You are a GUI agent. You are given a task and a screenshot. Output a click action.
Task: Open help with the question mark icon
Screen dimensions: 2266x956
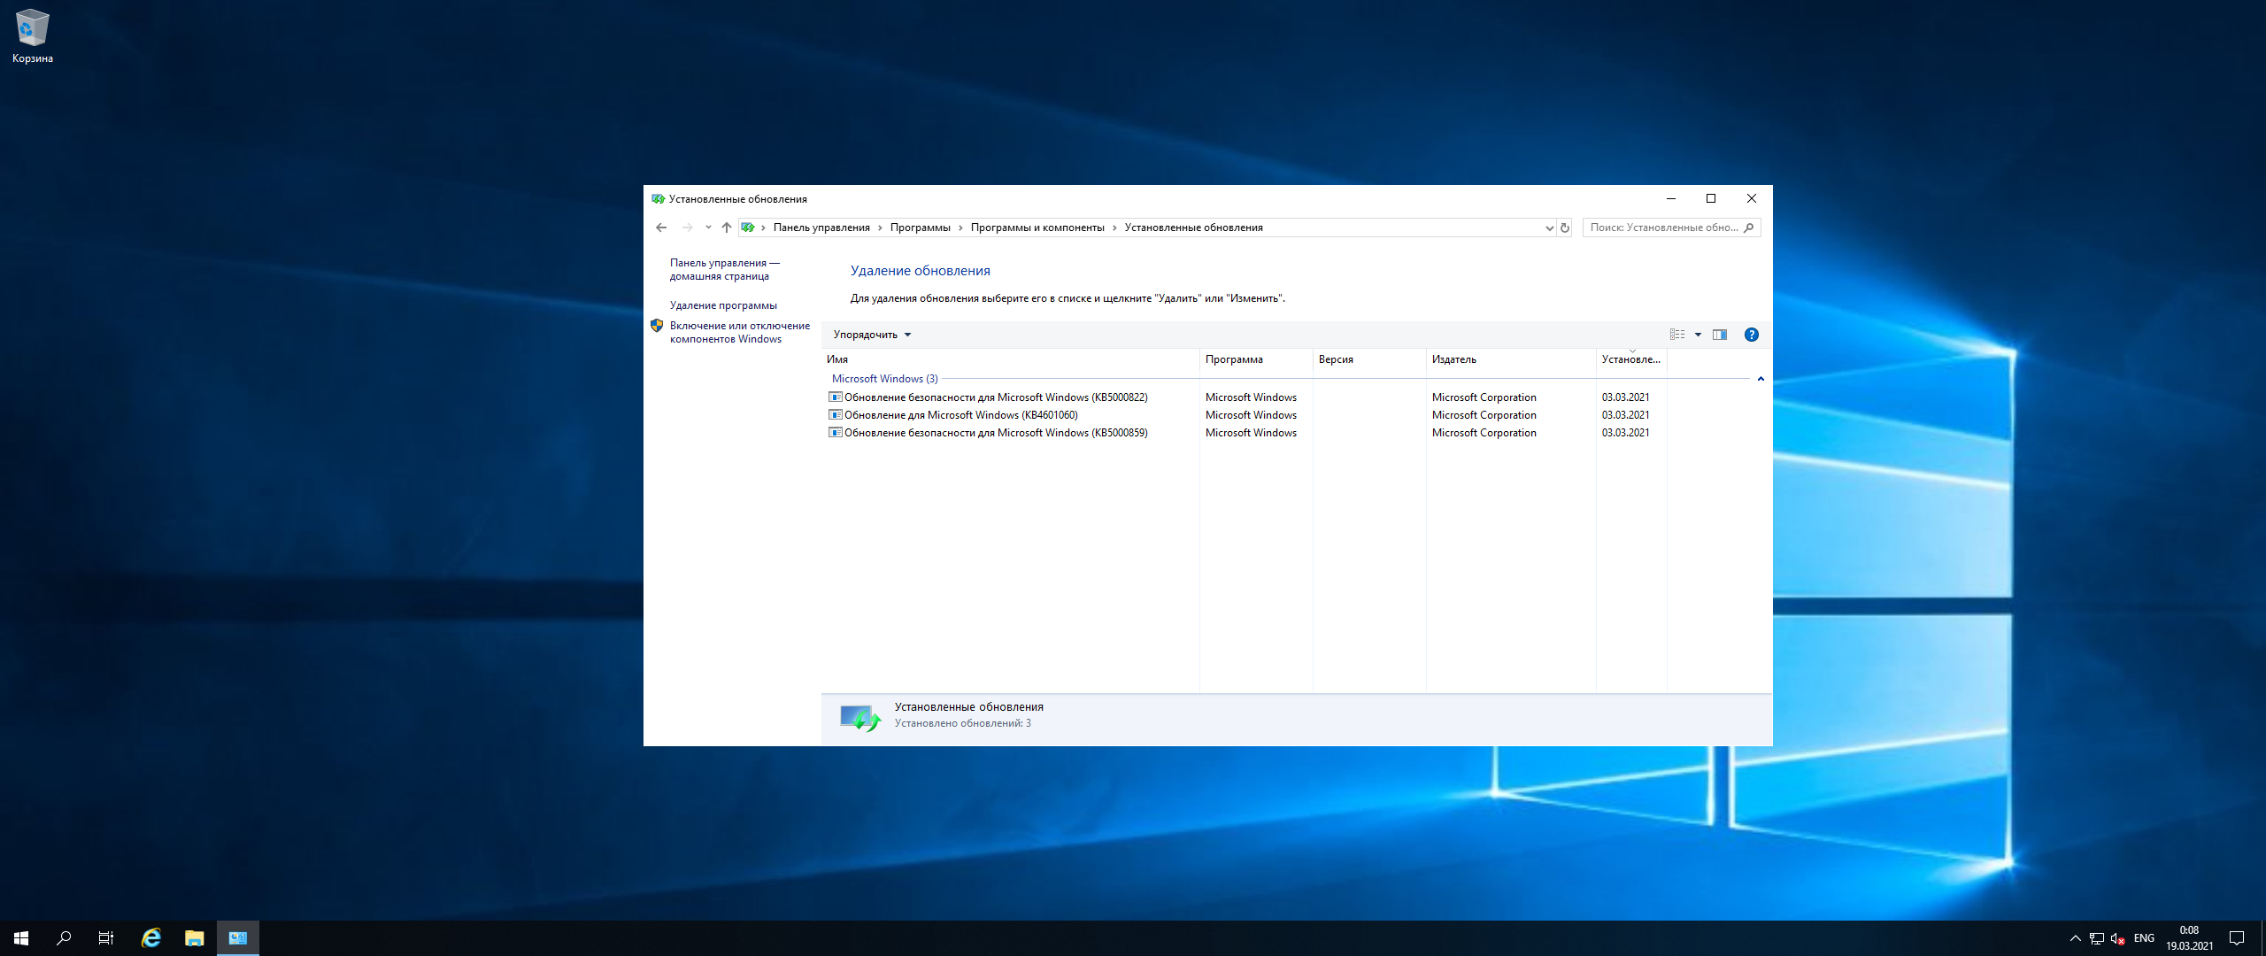(x=1751, y=335)
